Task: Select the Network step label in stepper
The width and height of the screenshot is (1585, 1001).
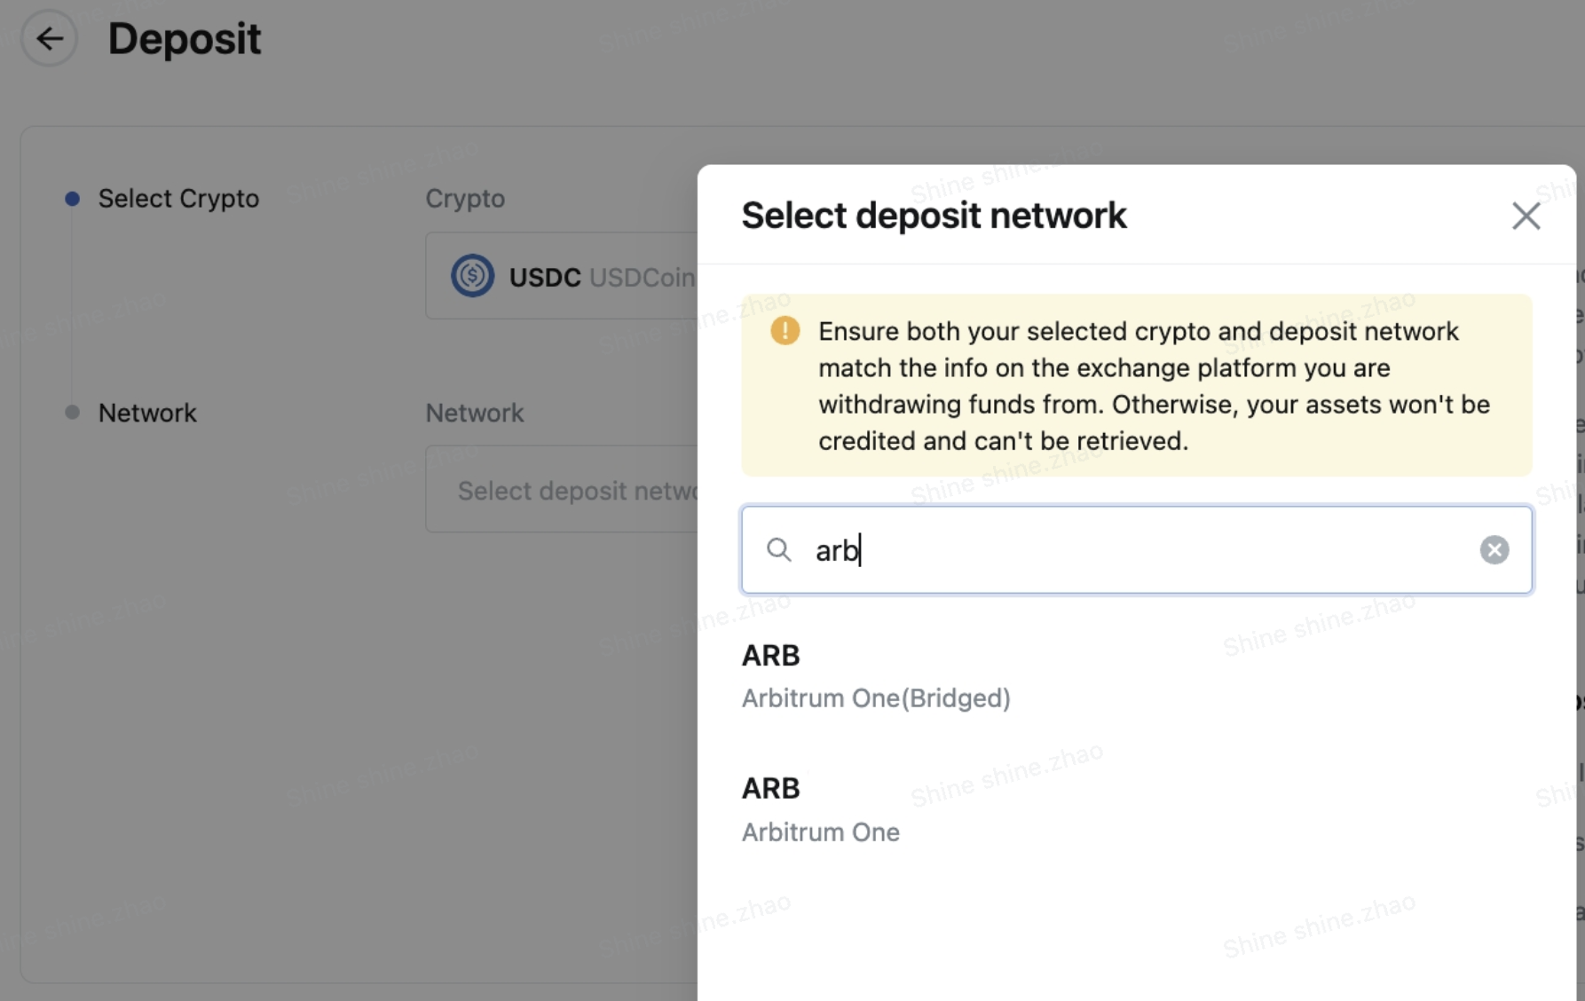Action: 147,414
